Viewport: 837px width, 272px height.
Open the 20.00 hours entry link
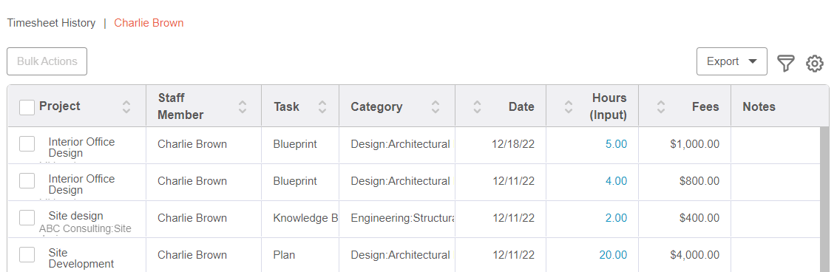[613, 255]
